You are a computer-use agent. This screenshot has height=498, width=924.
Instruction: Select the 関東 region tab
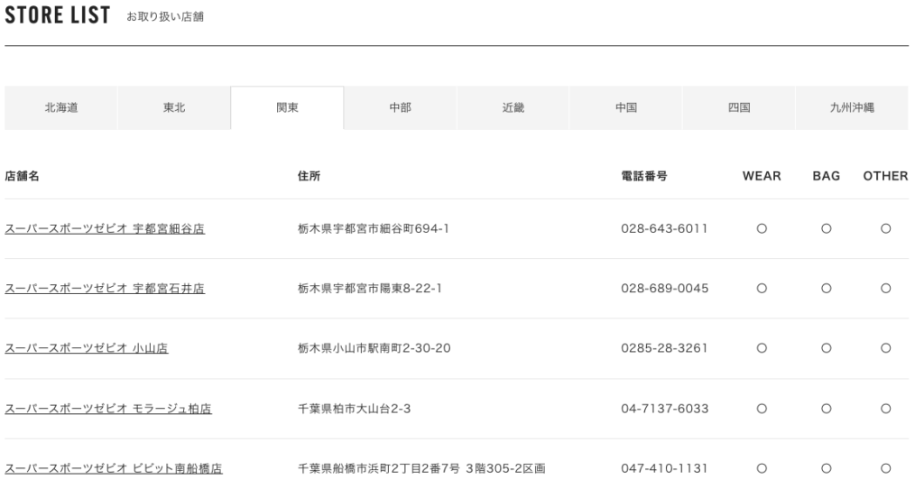tap(287, 108)
